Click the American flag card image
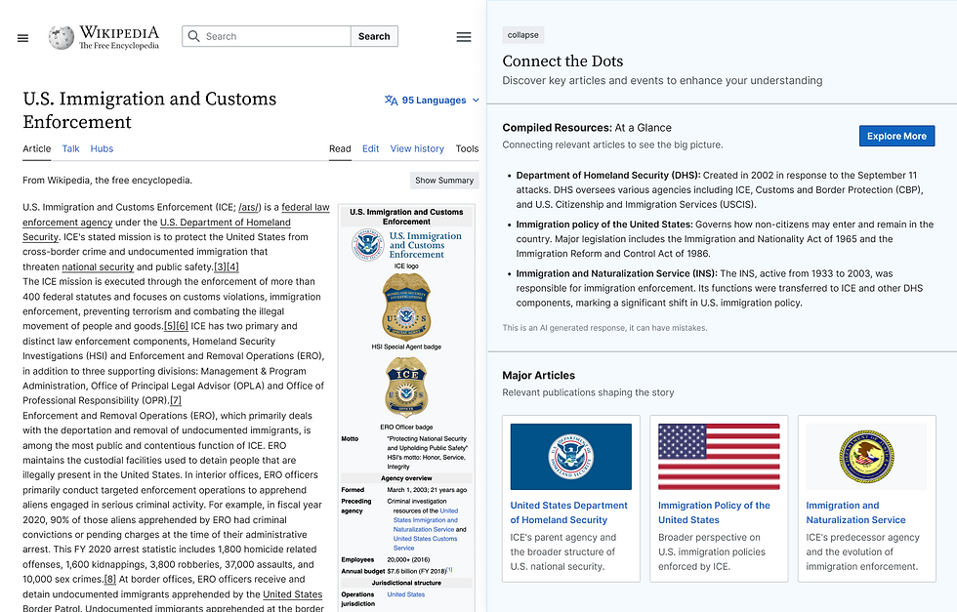 (x=719, y=457)
